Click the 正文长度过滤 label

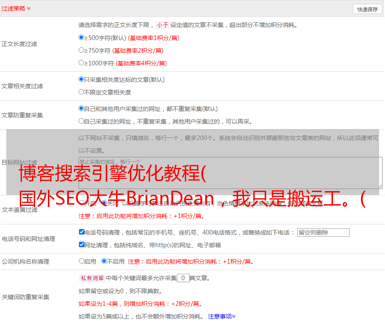pos(19,44)
